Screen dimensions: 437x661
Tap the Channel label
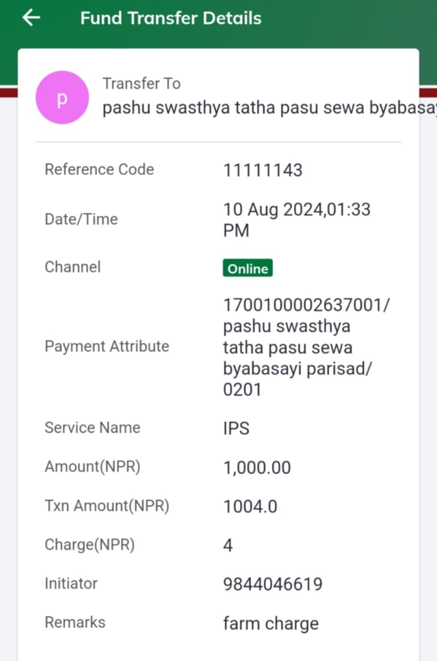pos(72,266)
